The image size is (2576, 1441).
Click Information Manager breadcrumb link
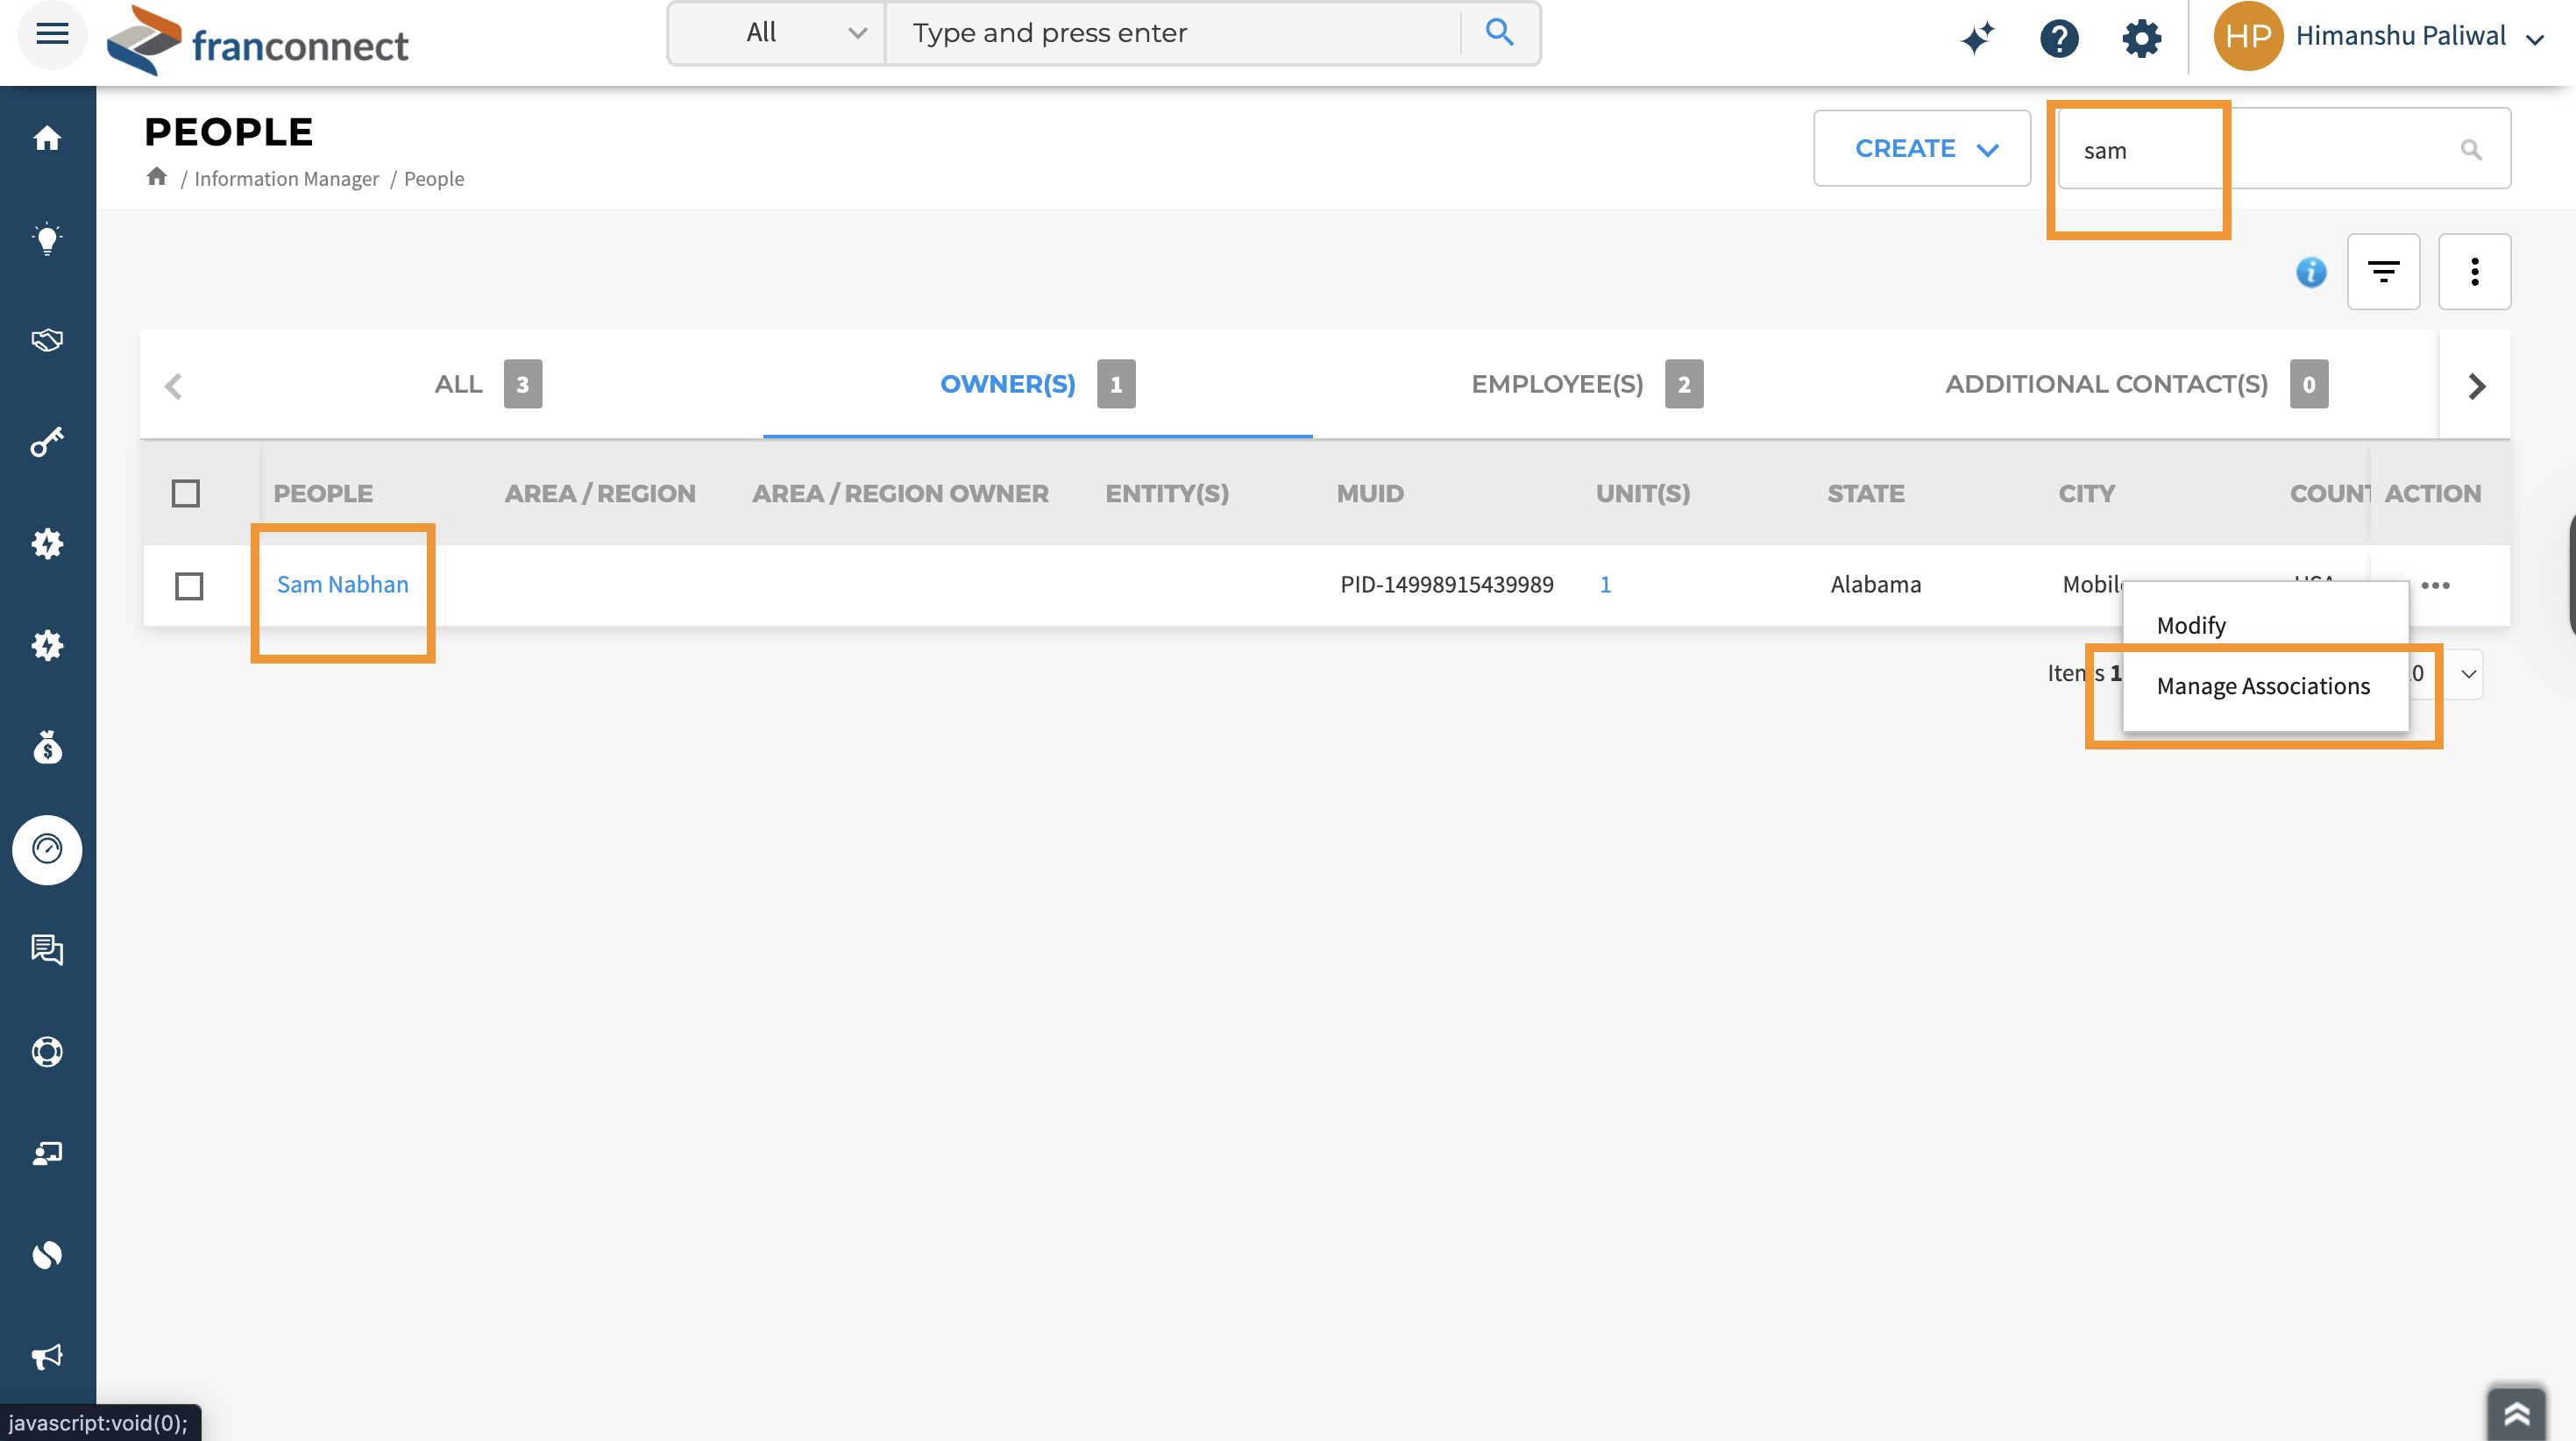[x=286, y=178]
